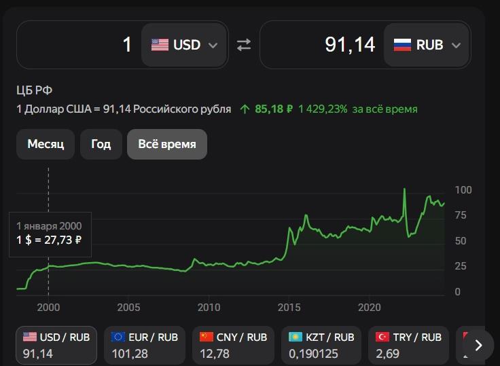This screenshot has width=500, height=366.
Task: Click the 2020 label on the chart axis
Action: (369, 307)
